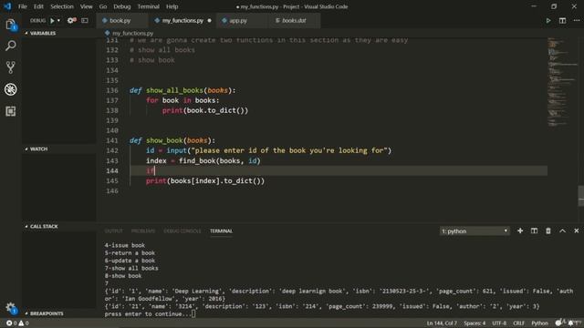Open editor More Actions ellipsis
The height and width of the screenshot is (328, 584).
[x=577, y=20]
